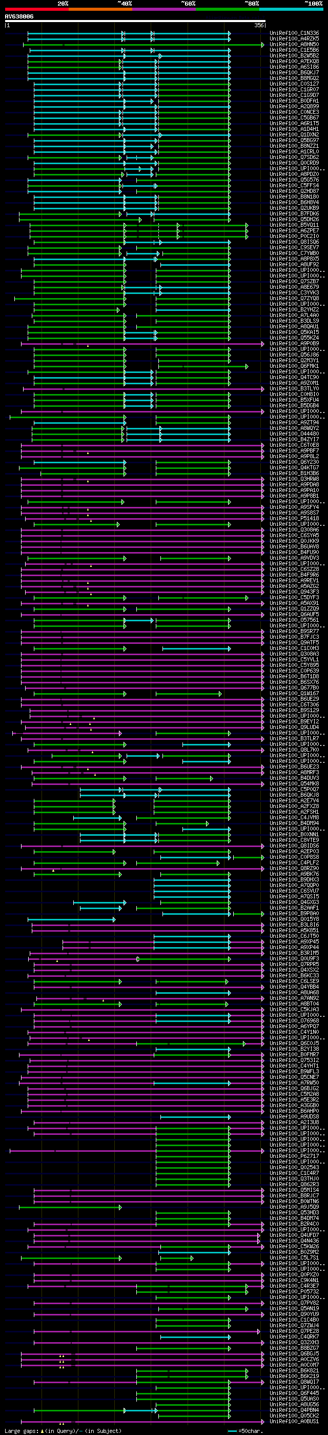Select the UniRef100_C4JVM8 hit label

[x=294, y=818]
